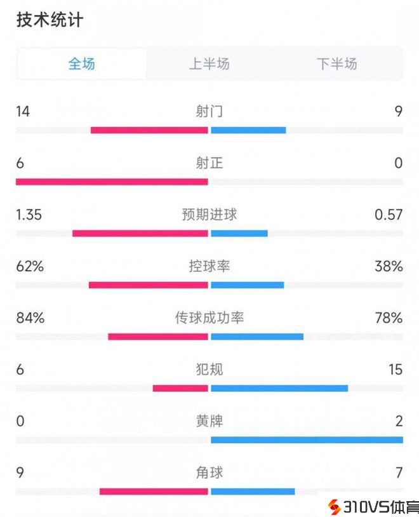Click the 传球成功率 label
Viewport: 419px width, 517px height.
click(x=209, y=318)
